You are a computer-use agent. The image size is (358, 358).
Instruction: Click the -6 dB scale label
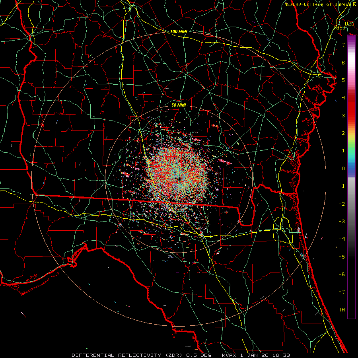(x=342, y=274)
